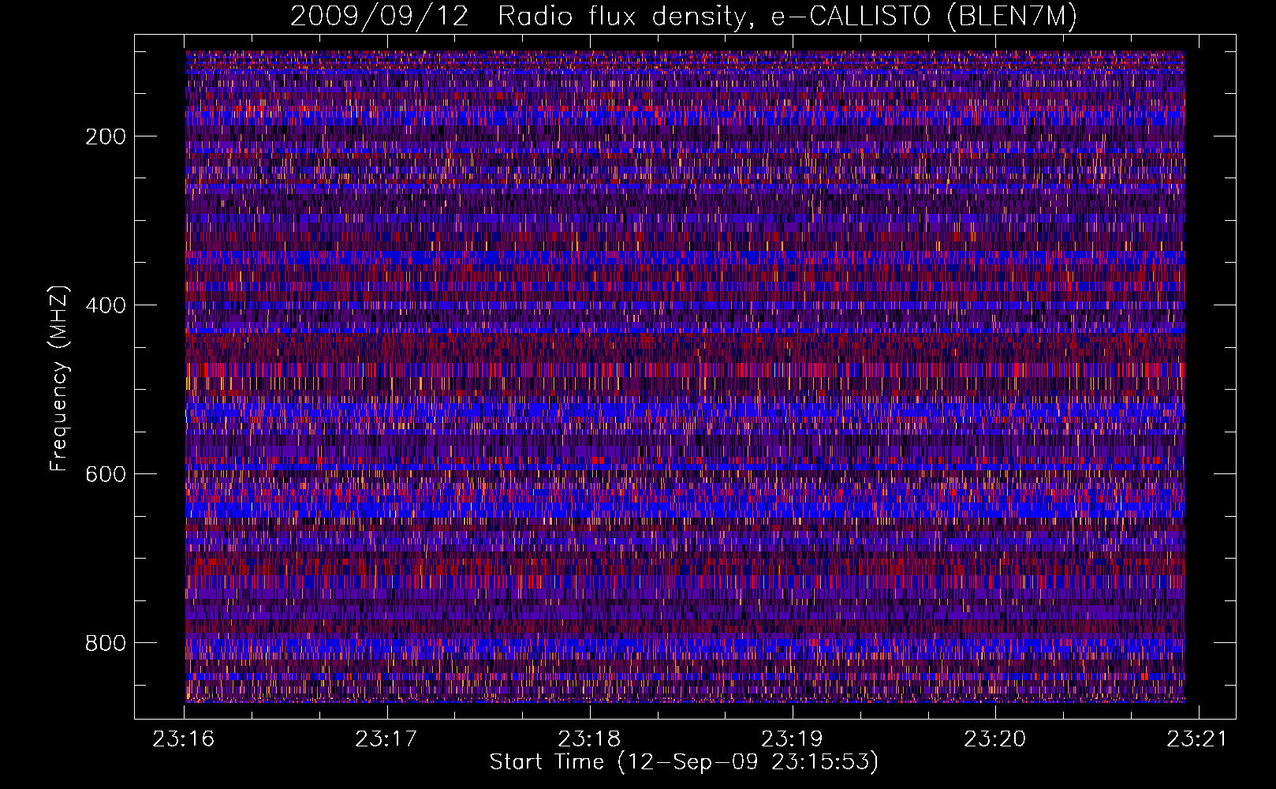The width and height of the screenshot is (1276, 789).
Task: Click the 23:20 time tick label
Action: coord(995,739)
